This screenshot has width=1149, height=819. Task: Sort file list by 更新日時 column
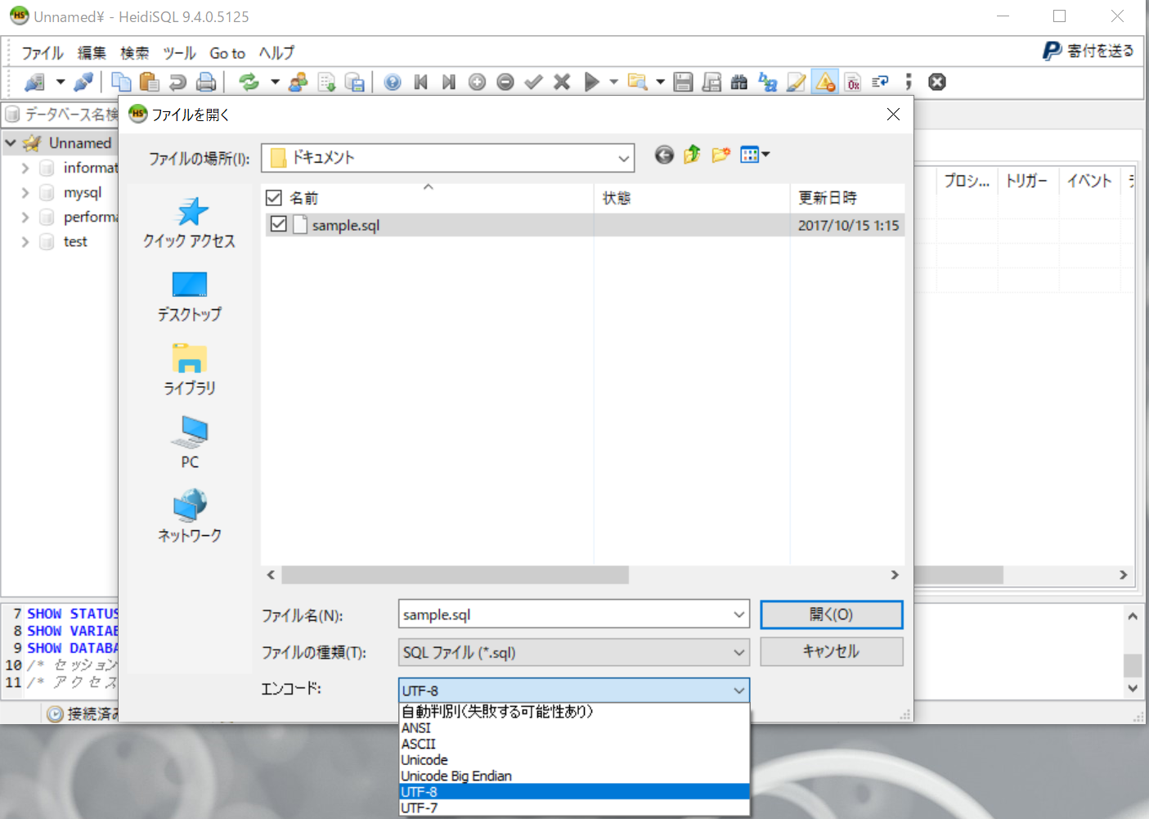pos(847,198)
